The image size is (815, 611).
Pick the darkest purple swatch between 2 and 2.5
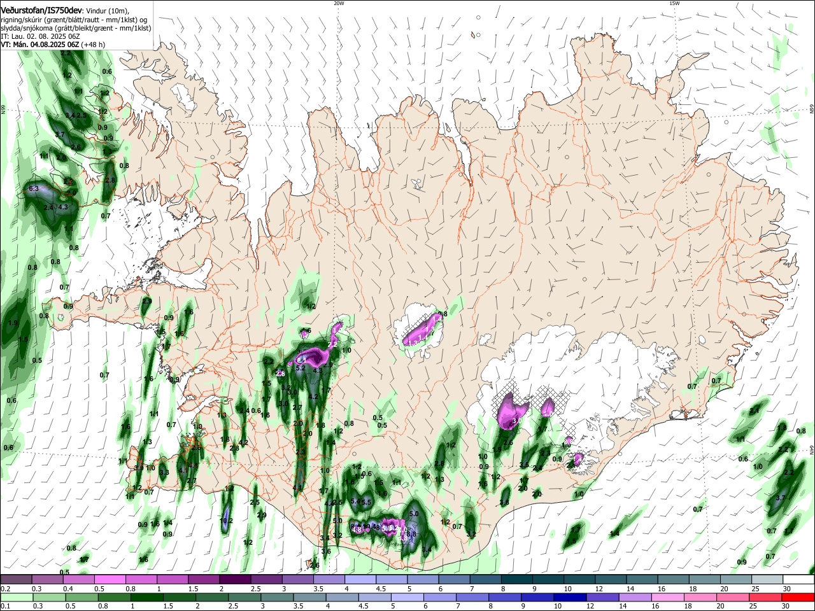[x=234, y=579]
